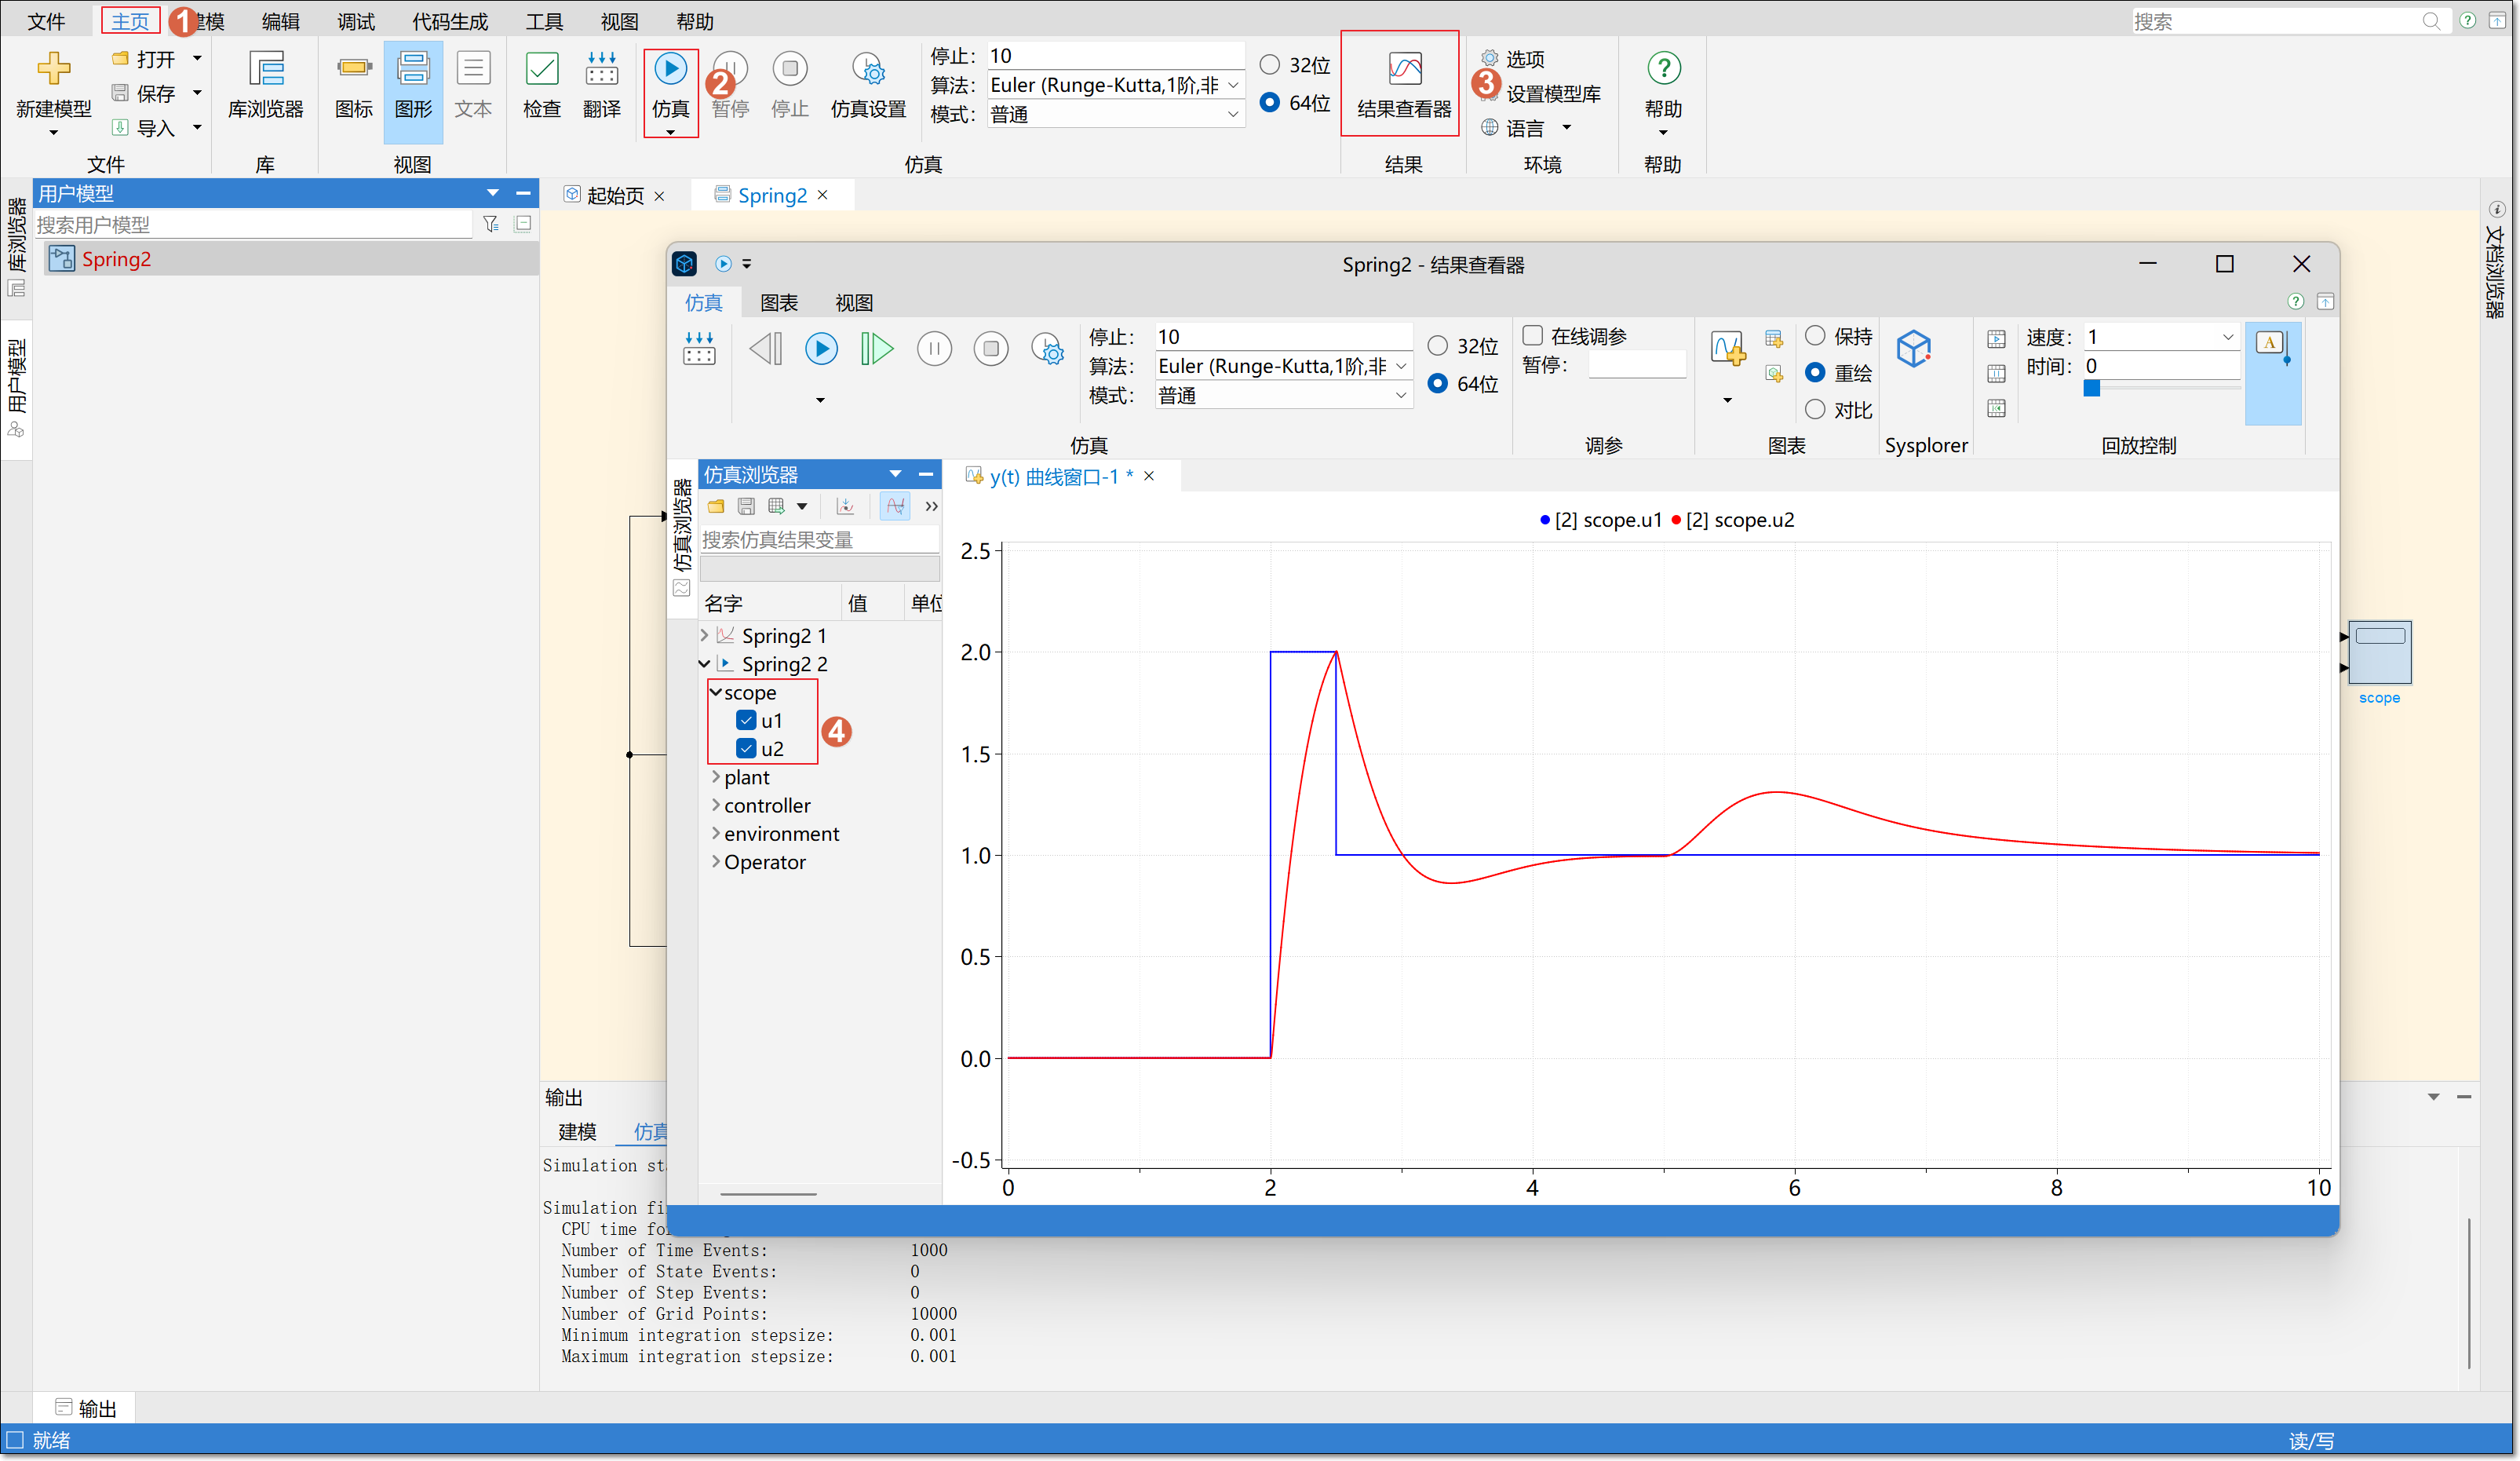The width and height of the screenshot is (2520, 1461).
Task: Run 检查 model check
Action: point(541,86)
